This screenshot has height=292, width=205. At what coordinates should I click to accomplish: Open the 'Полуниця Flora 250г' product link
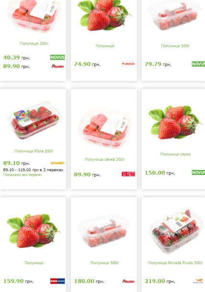tap(34, 151)
